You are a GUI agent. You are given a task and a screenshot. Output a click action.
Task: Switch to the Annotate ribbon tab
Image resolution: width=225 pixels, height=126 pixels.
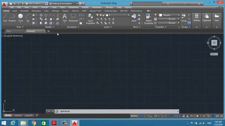[24, 11]
